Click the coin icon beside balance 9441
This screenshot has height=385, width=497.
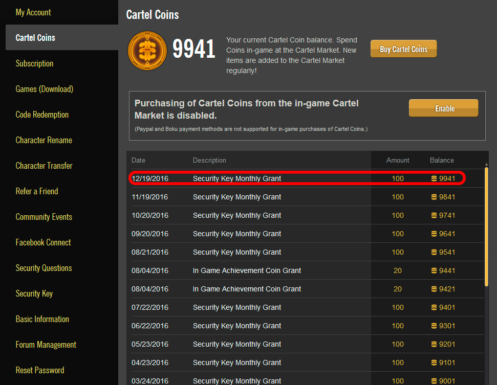pos(434,270)
